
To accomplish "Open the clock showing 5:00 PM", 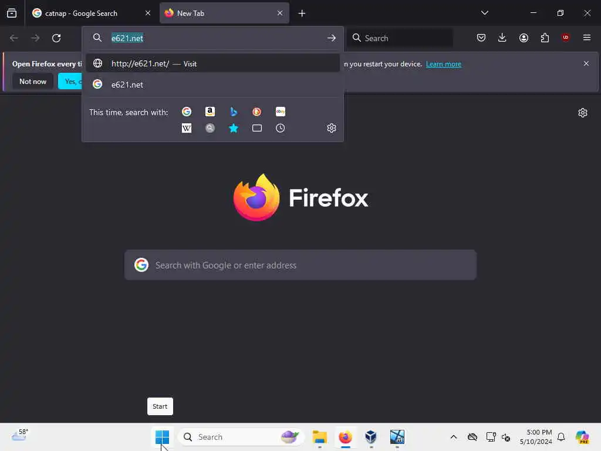I will (x=536, y=437).
